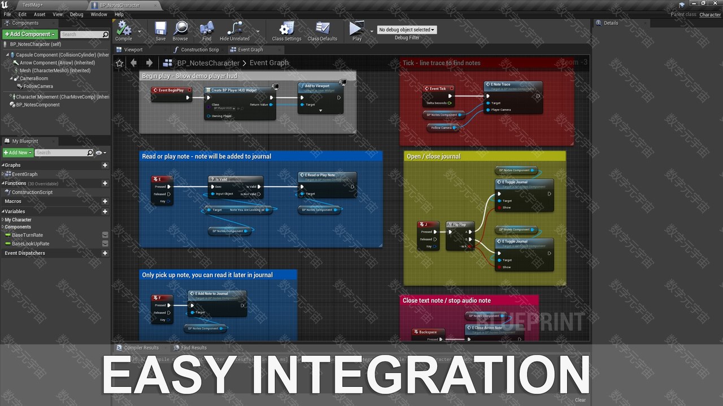Go back with the graph navigation left arrow
Image resolution: width=723 pixels, height=406 pixels.
coord(133,63)
